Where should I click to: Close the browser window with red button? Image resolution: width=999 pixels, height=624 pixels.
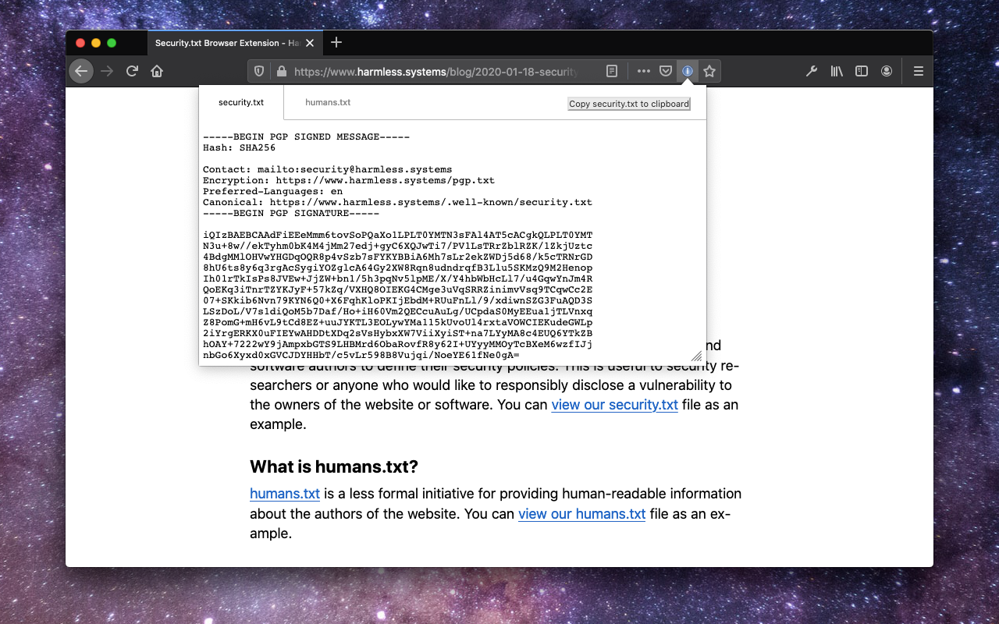coord(80,43)
